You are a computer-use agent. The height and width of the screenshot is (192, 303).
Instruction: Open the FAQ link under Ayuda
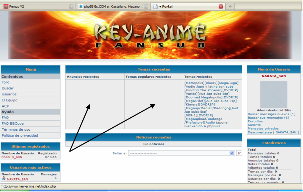(x=5, y=118)
